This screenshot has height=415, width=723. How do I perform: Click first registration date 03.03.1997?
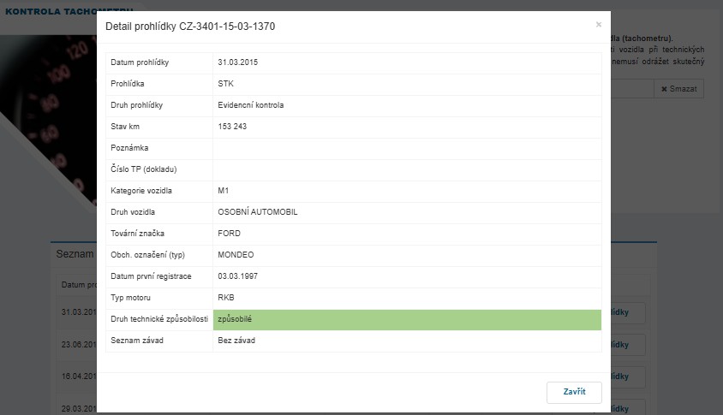(238, 276)
